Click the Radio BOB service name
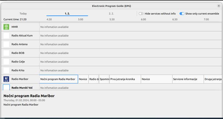The width and height of the screenshot is (223, 119). (x=18, y=53)
